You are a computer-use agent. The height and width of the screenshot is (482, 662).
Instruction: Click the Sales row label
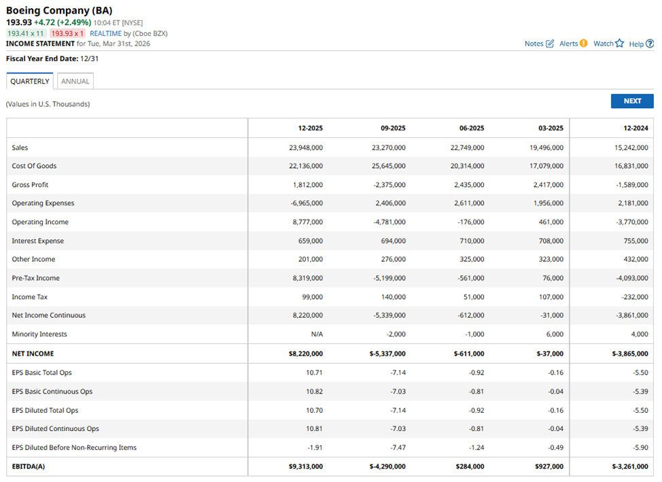[20, 148]
